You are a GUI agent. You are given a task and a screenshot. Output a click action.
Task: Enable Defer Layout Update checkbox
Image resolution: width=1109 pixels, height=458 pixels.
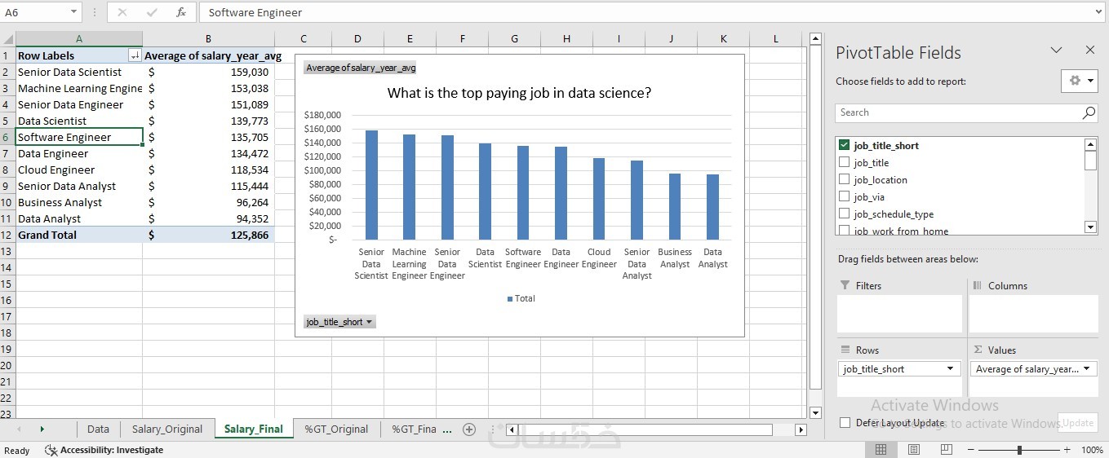[x=845, y=423]
